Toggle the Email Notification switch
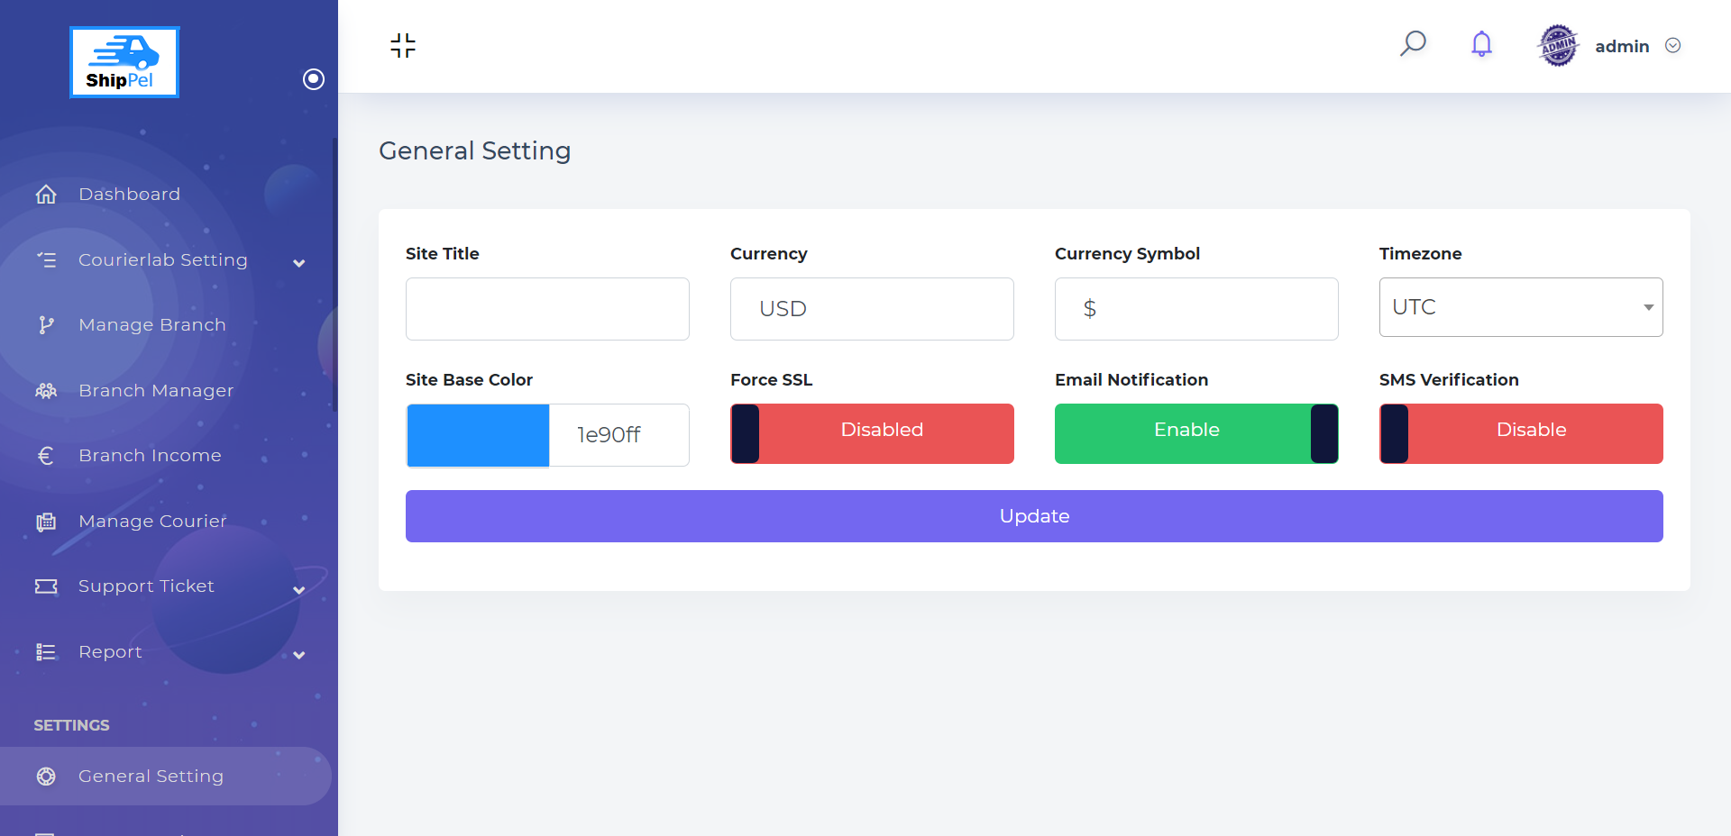This screenshot has height=836, width=1731. click(x=1196, y=433)
